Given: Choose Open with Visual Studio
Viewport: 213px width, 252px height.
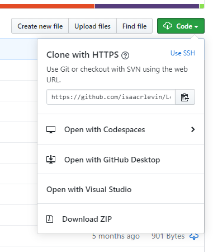Looking at the screenshot, I should pyautogui.click(x=121, y=189).
